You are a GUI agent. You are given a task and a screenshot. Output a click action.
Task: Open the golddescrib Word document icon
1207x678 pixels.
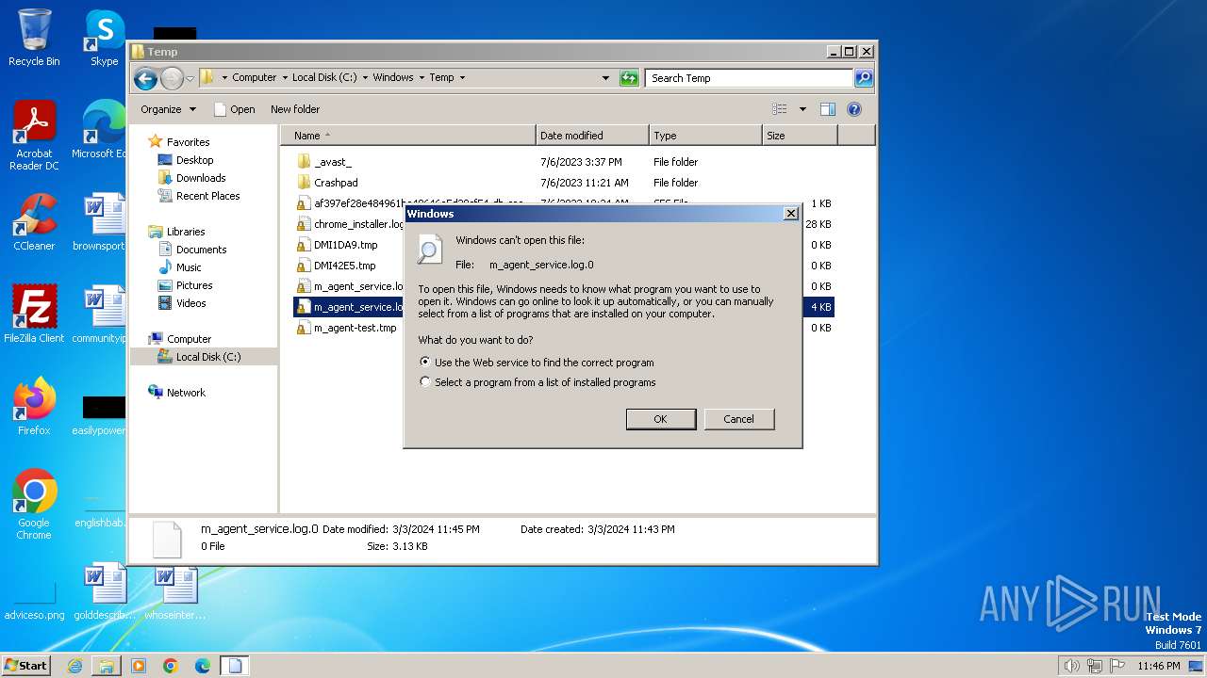click(x=104, y=591)
